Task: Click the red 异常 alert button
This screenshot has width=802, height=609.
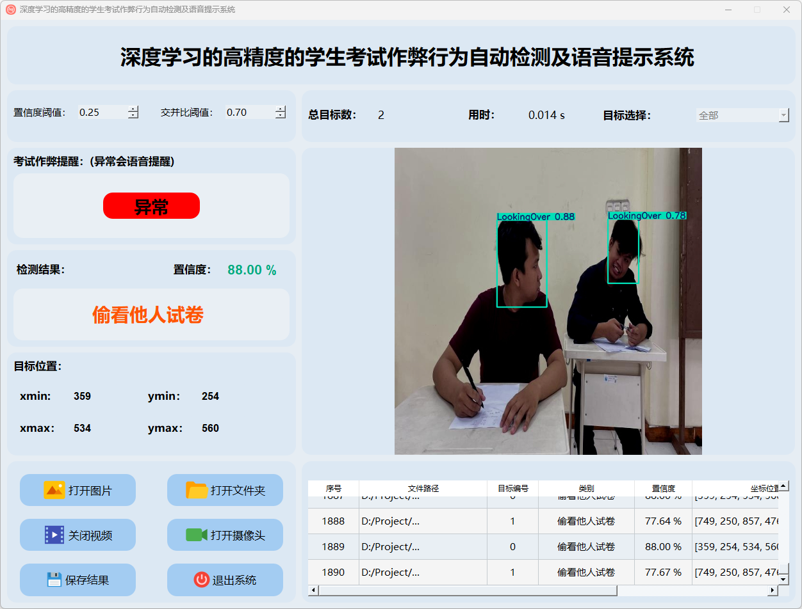Action: pos(151,206)
